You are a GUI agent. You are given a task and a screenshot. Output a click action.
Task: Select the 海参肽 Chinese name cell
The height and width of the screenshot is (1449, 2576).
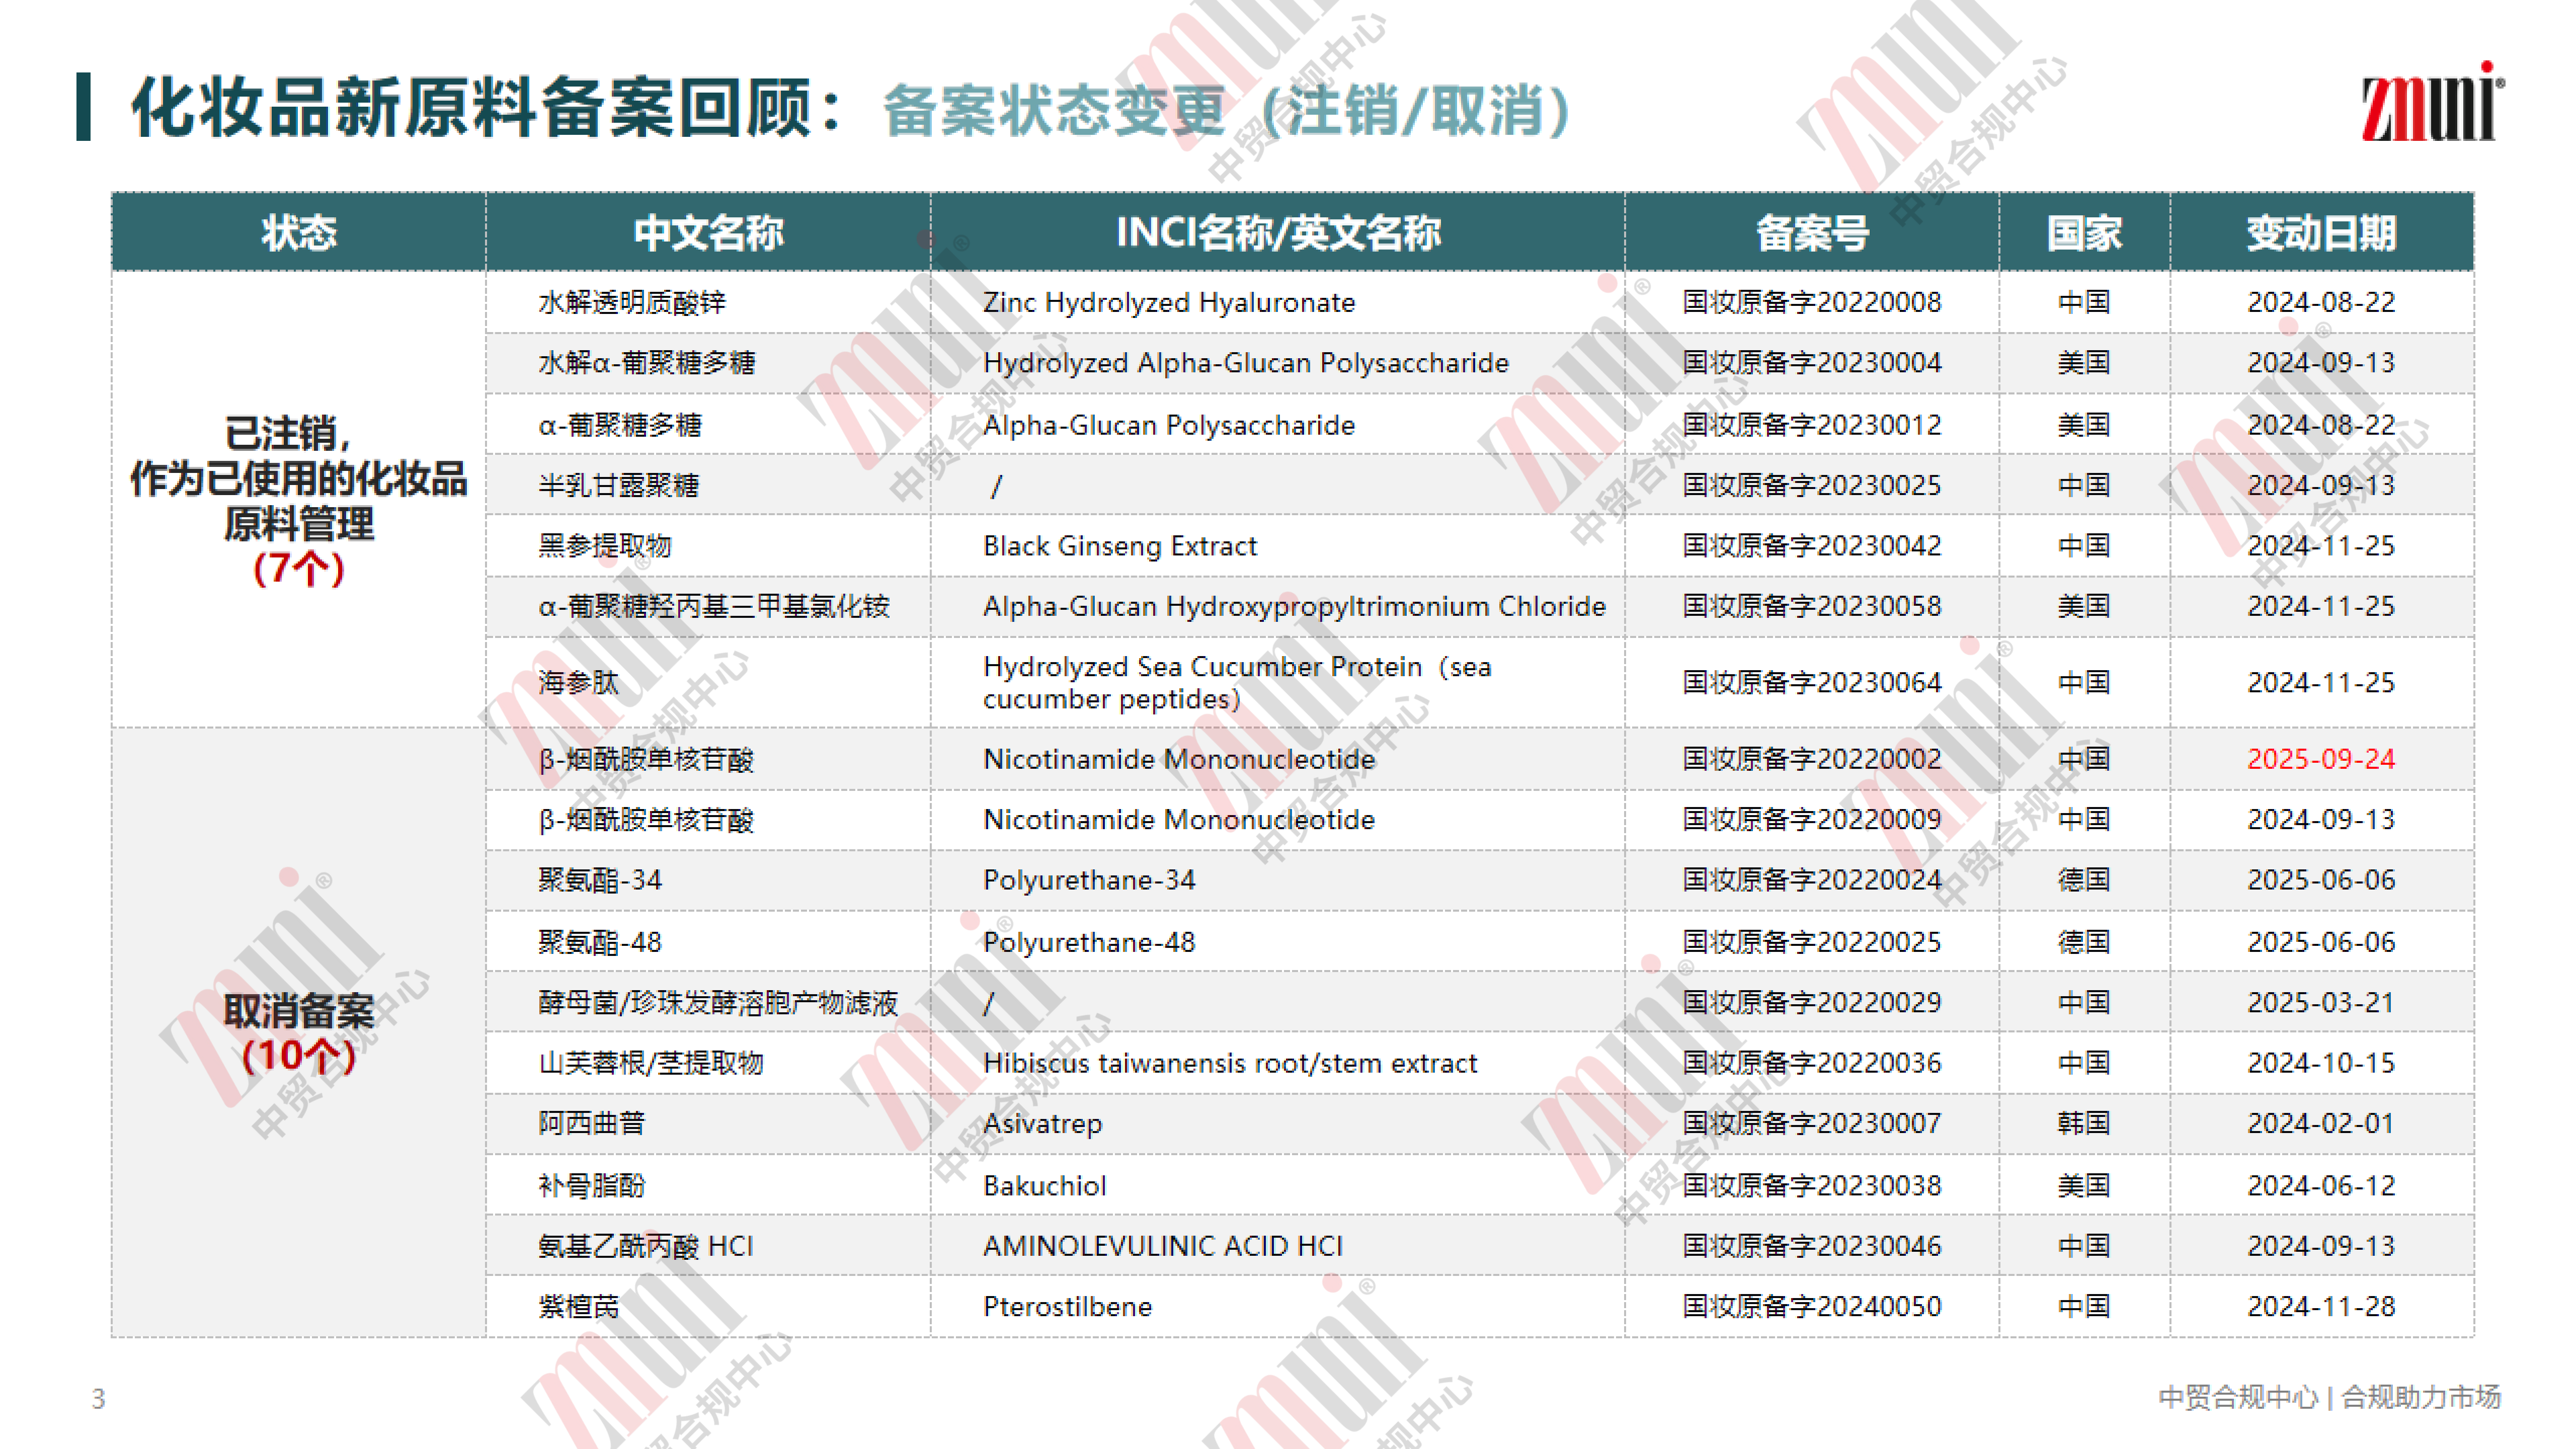[x=578, y=682]
